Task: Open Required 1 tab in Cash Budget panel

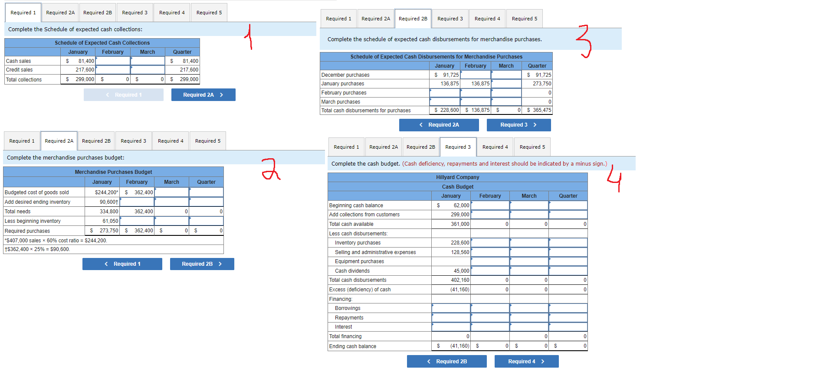Action: pos(346,147)
